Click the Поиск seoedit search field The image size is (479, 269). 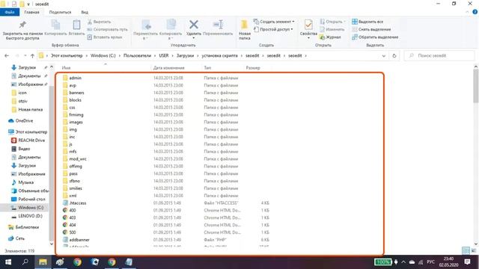(x=439, y=55)
